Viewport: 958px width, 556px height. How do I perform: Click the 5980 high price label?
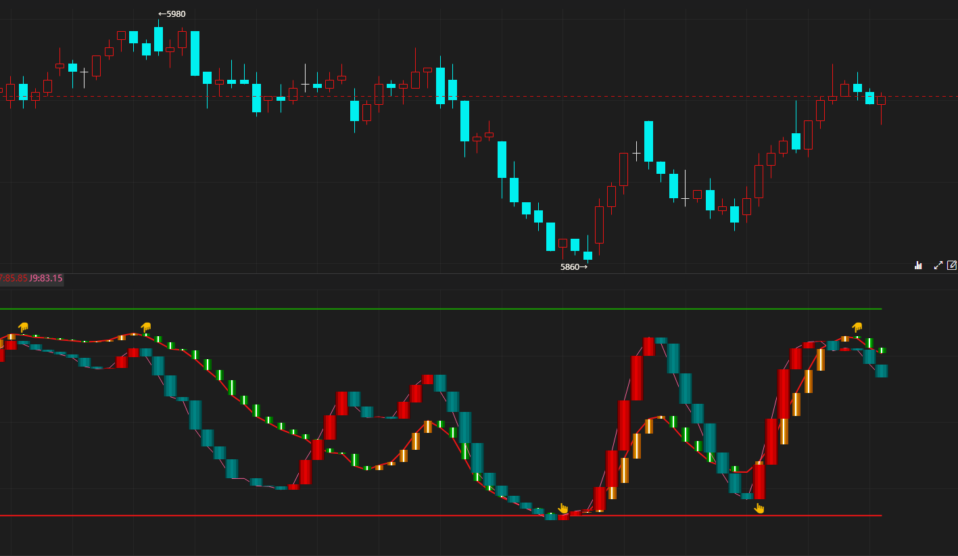(172, 14)
